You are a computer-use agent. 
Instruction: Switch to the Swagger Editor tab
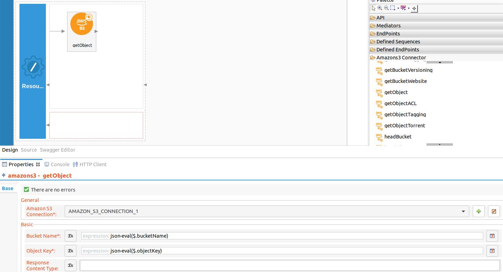pos(58,150)
